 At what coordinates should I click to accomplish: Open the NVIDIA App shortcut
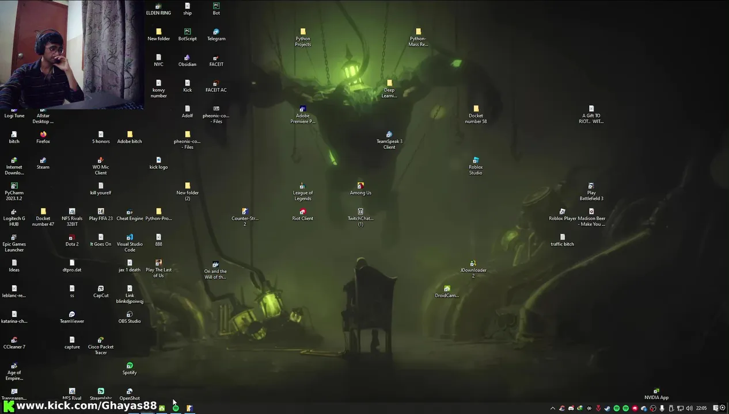click(x=656, y=394)
